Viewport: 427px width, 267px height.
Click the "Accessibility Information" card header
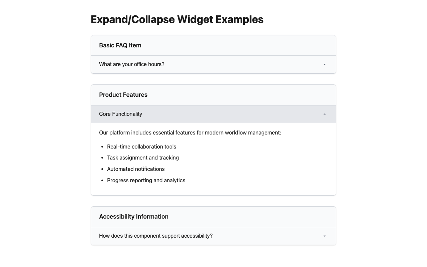pyautogui.click(x=133, y=217)
